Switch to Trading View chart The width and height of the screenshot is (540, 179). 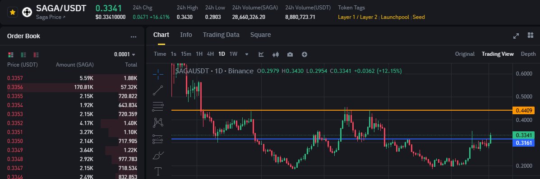point(498,54)
